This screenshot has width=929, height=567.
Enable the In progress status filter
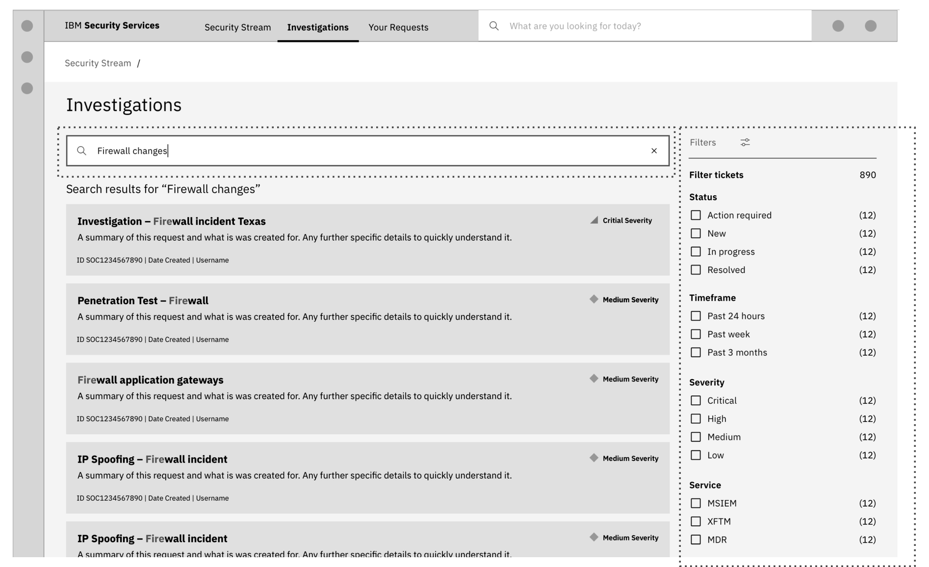coord(696,252)
